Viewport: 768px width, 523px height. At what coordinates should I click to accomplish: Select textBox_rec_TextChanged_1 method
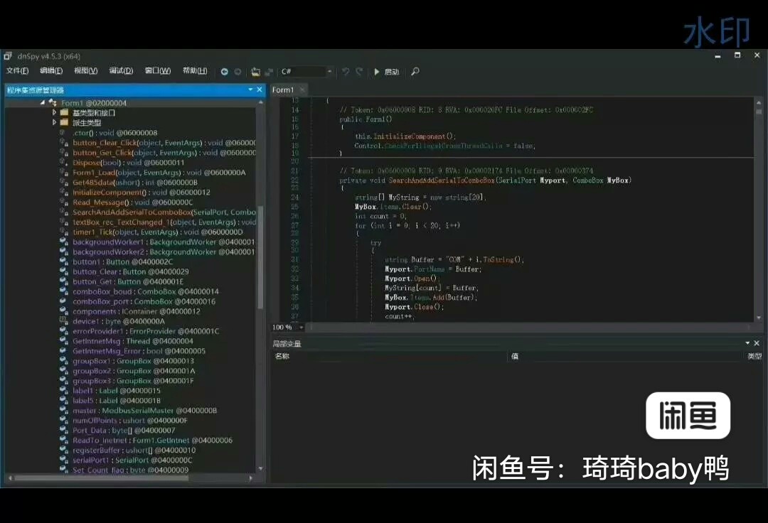click(164, 222)
